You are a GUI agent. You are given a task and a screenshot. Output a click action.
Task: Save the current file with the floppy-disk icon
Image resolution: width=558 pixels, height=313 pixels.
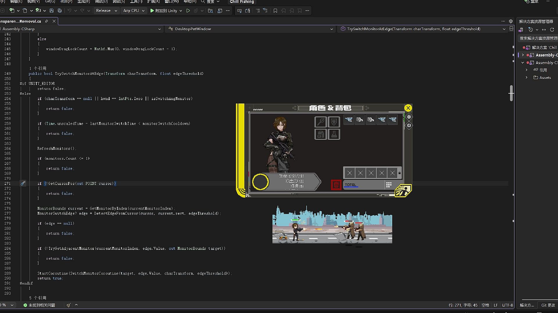point(51,11)
